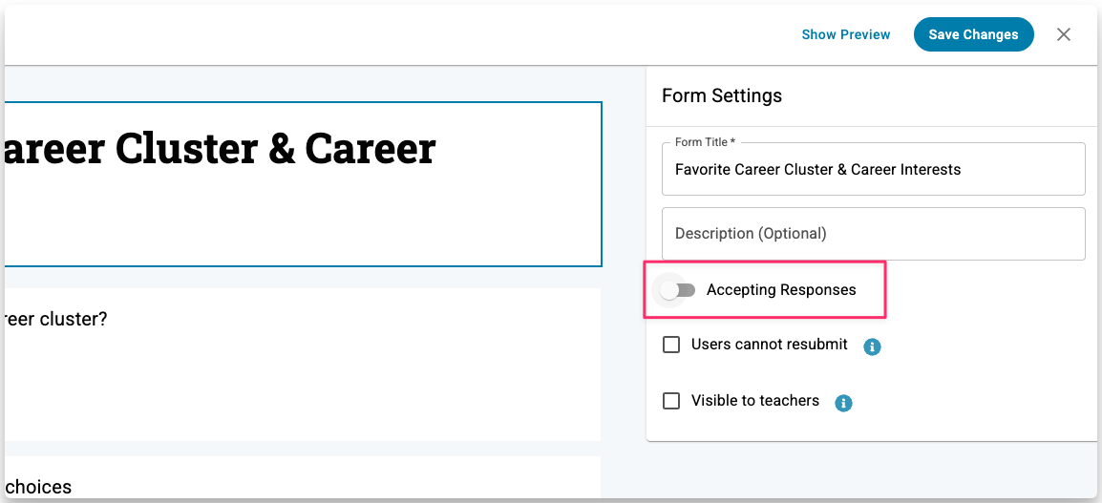Screen dimensions: 1102x503
Task: Select the Career Cluster & Career heading text
Action: 220,149
